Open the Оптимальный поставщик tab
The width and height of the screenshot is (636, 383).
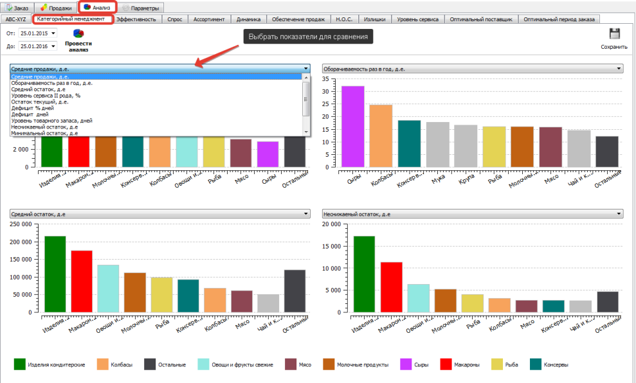coord(481,19)
